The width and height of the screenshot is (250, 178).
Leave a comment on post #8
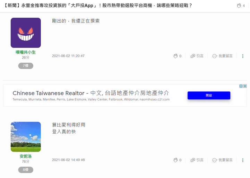pos(223,160)
